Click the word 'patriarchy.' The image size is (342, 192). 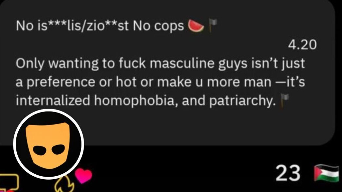[x=242, y=101]
